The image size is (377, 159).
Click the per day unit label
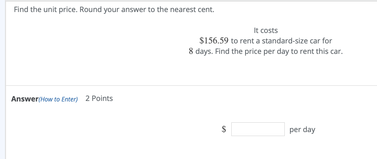tap(302, 130)
